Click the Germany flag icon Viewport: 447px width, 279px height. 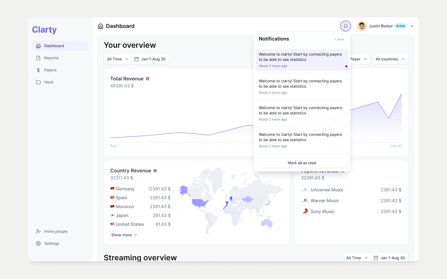tap(112, 189)
